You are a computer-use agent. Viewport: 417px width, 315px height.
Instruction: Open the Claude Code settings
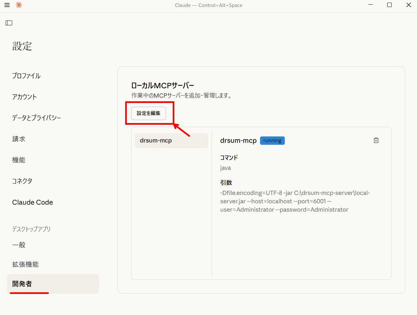click(x=32, y=202)
